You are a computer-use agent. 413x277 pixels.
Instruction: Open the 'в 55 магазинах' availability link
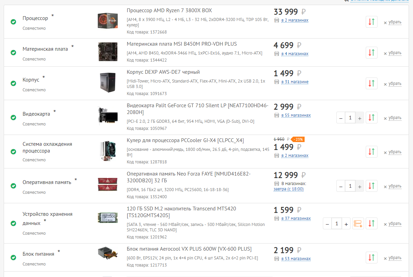coord(296,115)
